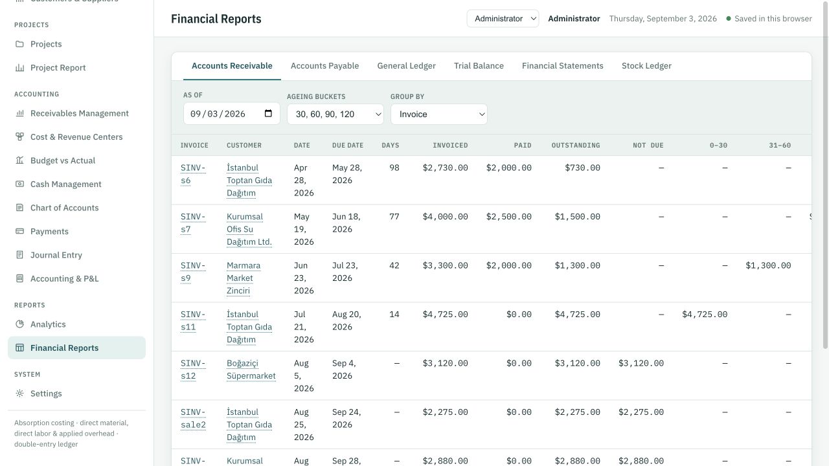Open the Trial Balance tab

pos(479,66)
